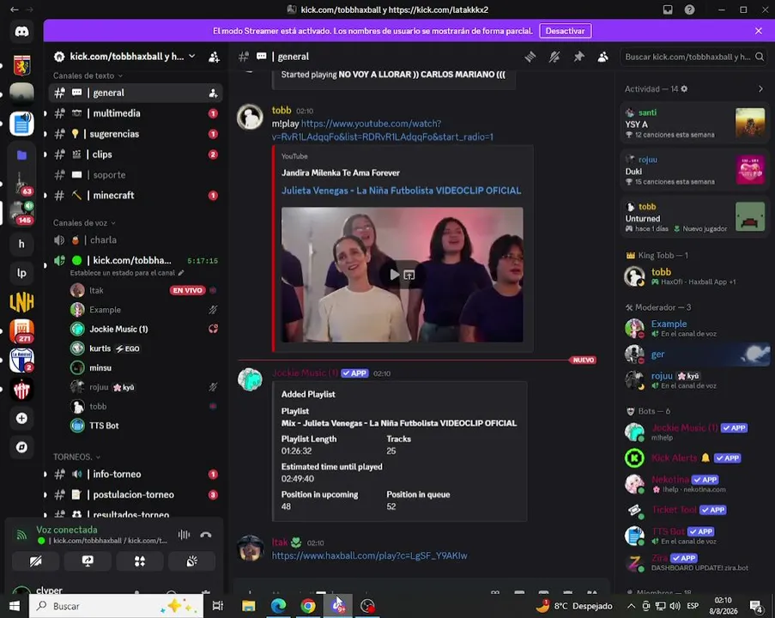Open the 'lp' server icon
This screenshot has width=775, height=618.
(x=21, y=273)
